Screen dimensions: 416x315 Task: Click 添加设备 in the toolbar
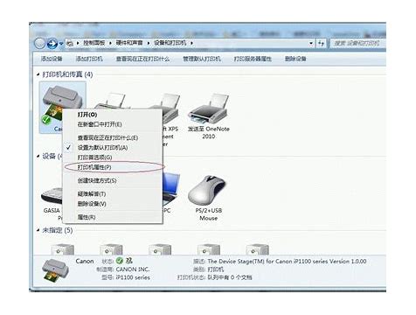coord(52,59)
